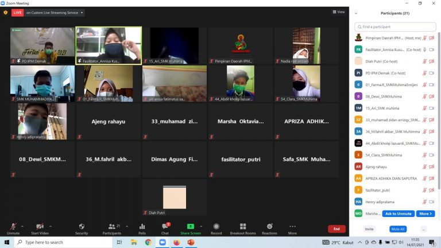Toggle video icon for PD IPM Demak participant
Image resolution: width=441 pixels, height=248 pixels.
click(432, 73)
